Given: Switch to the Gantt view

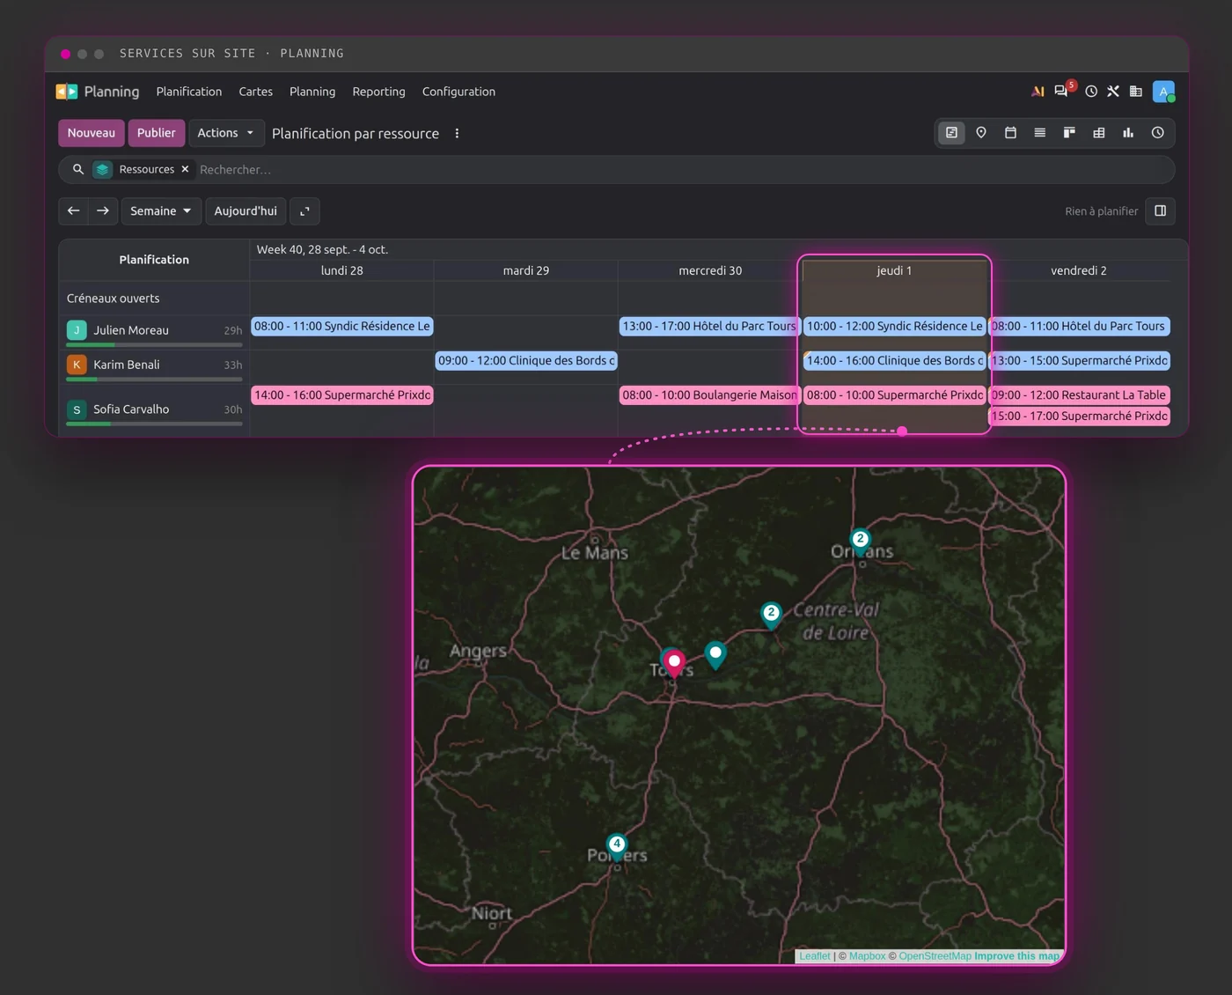Looking at the screenshot, I should pyautogui.click(x=951, y=133).
